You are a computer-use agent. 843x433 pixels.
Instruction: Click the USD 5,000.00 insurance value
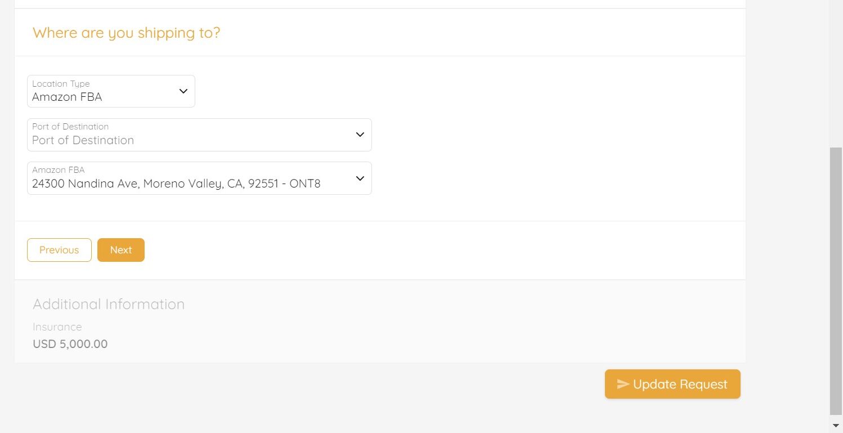70,343
